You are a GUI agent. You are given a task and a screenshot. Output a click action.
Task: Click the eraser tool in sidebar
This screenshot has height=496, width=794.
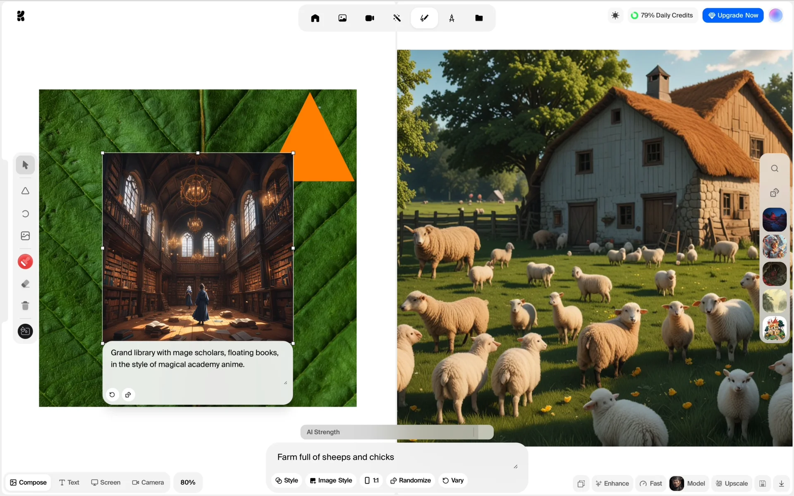[x=25, y=284]
